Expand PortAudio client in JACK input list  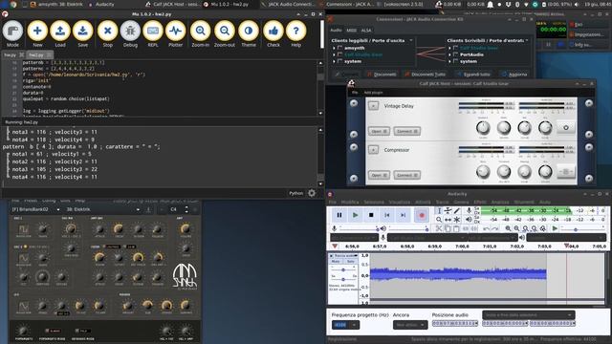pyautogui.click(x=449, y=54)
